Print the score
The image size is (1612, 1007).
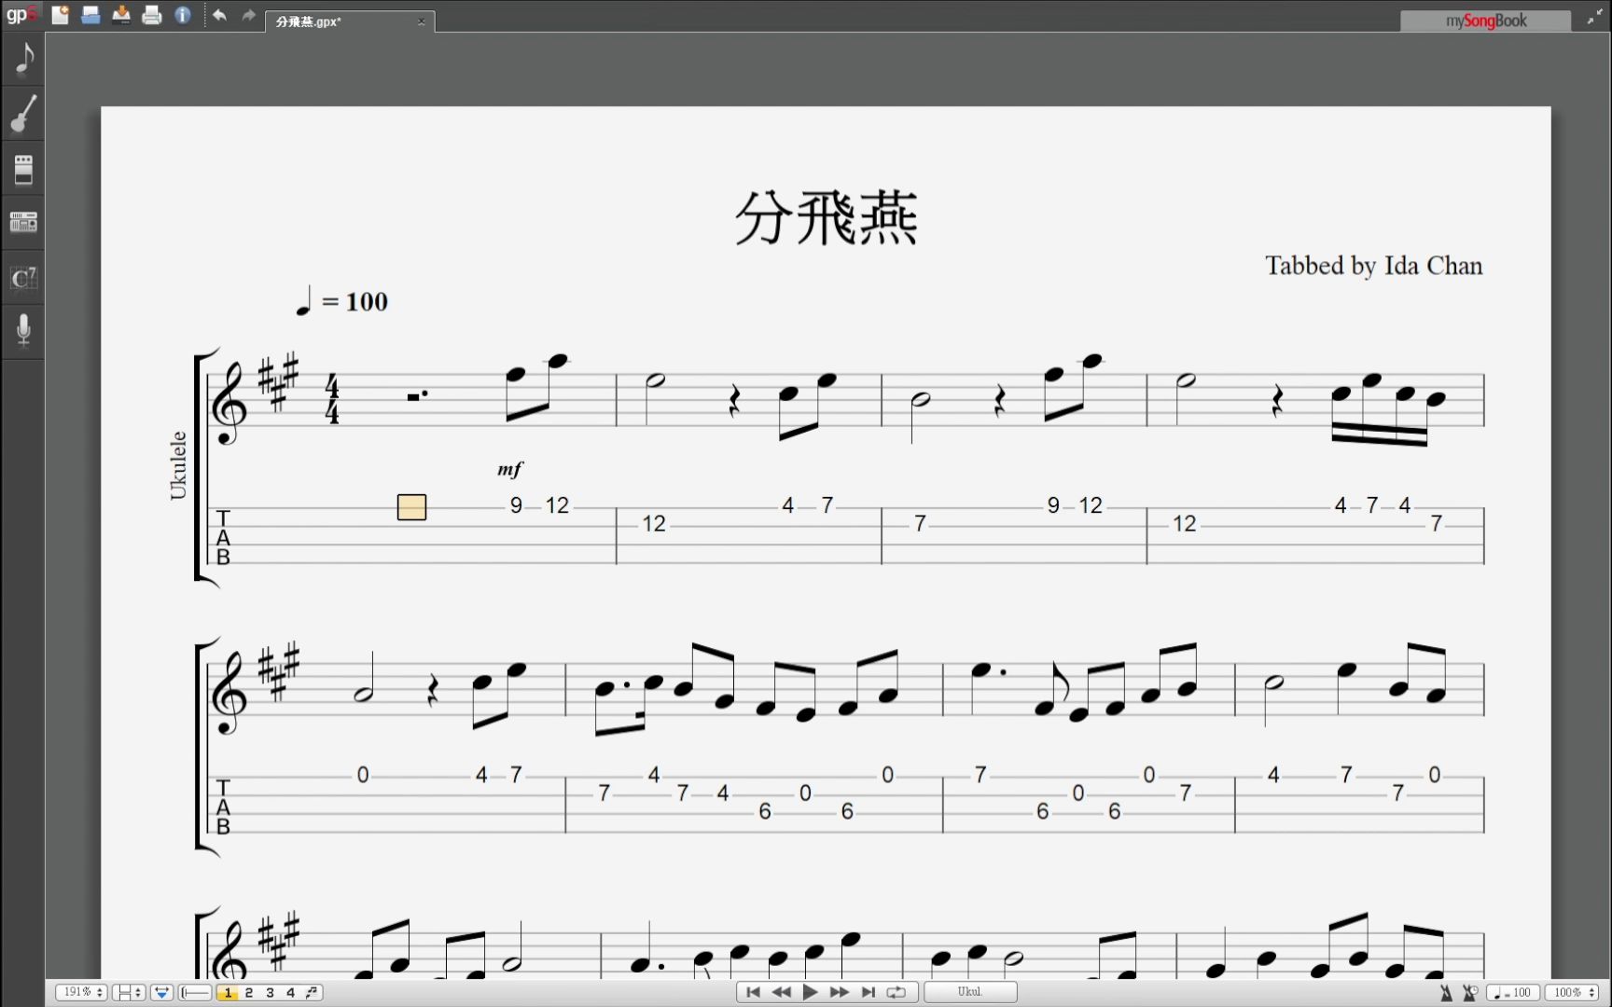tap(152, 15)
